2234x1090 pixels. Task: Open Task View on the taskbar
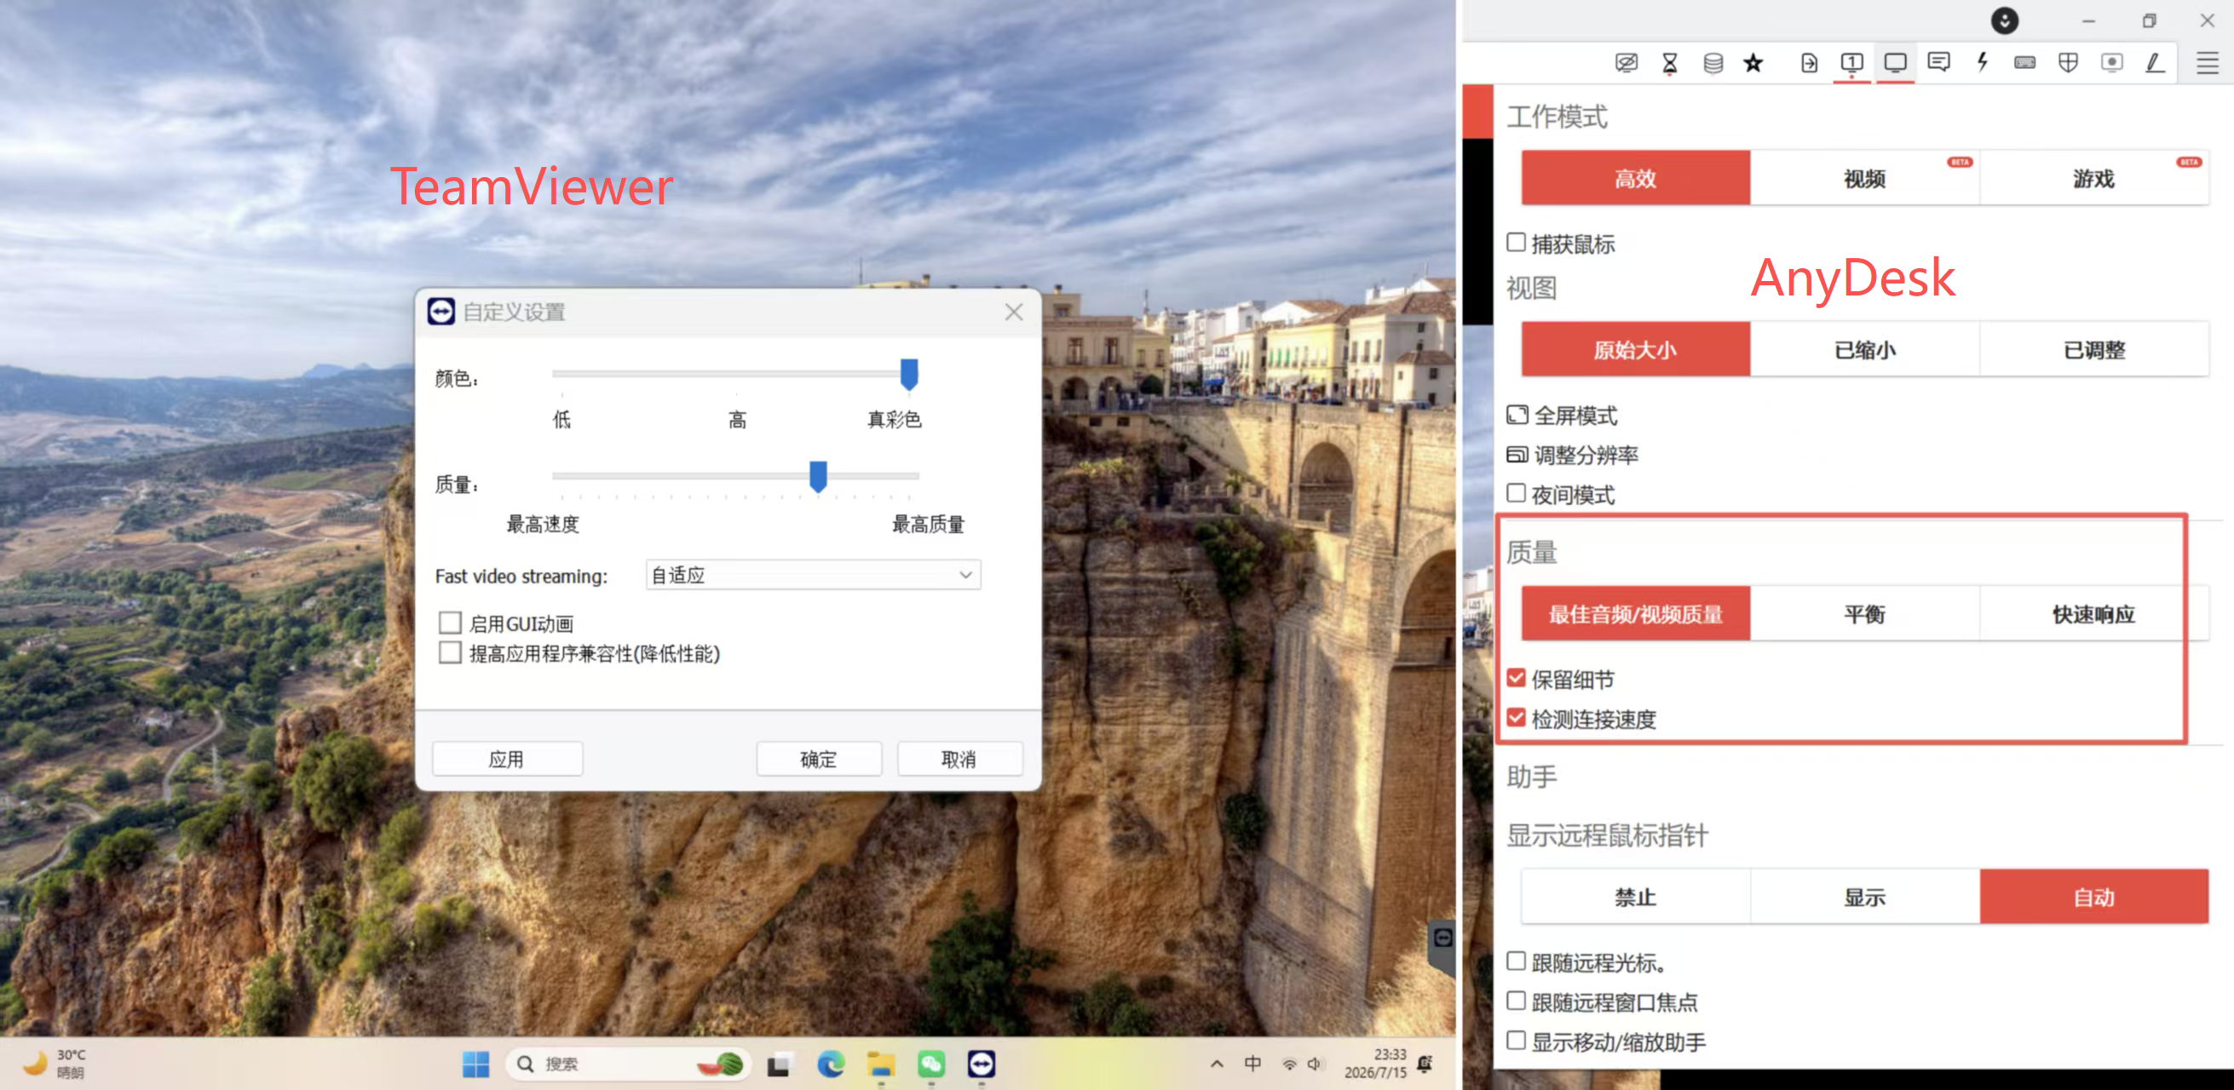779,1063
